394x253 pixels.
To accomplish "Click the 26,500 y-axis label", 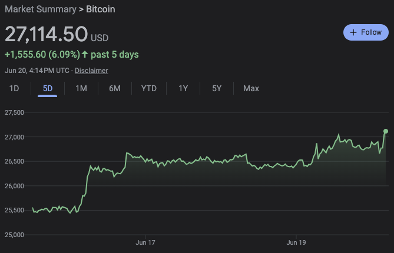I will 14,161.
